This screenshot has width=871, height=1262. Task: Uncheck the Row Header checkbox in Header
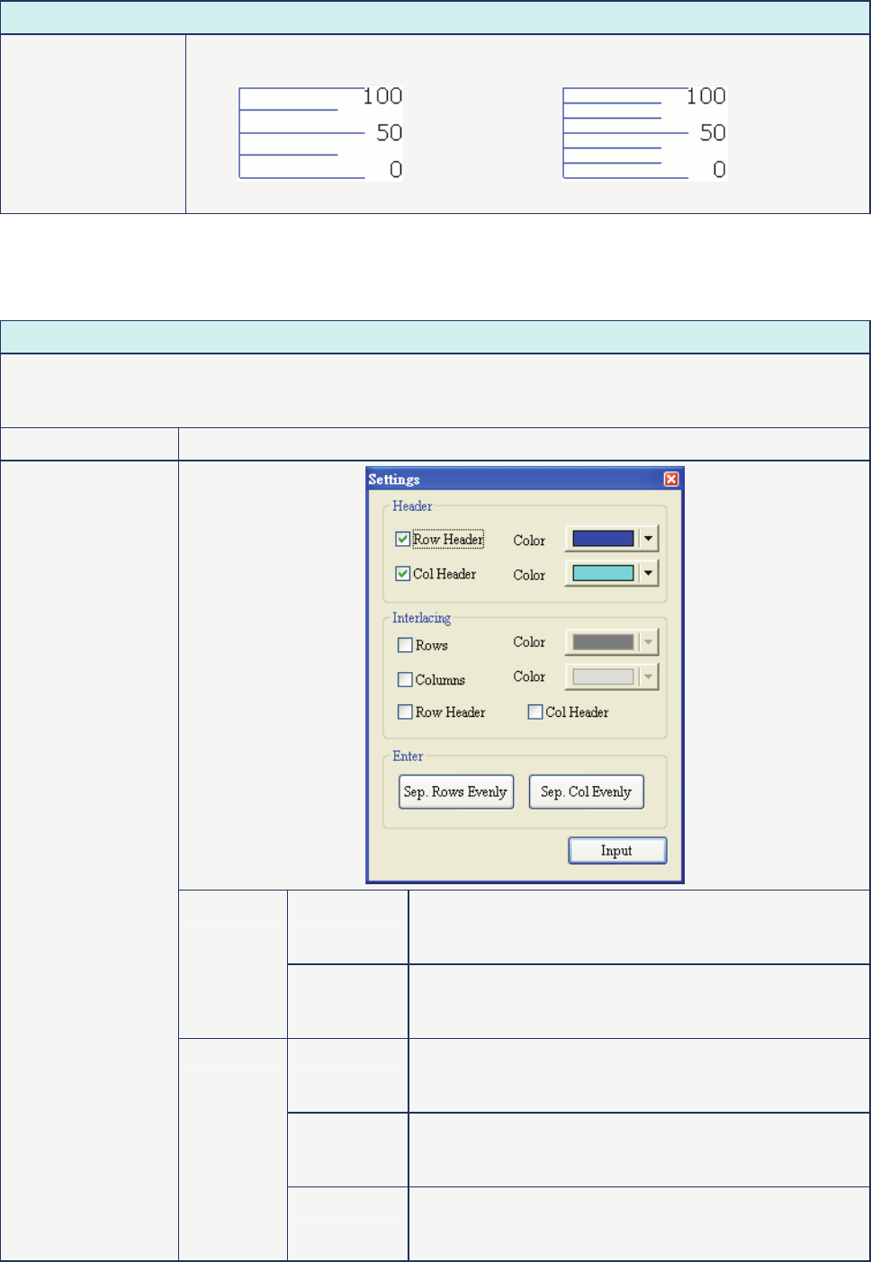pos(403,540)
